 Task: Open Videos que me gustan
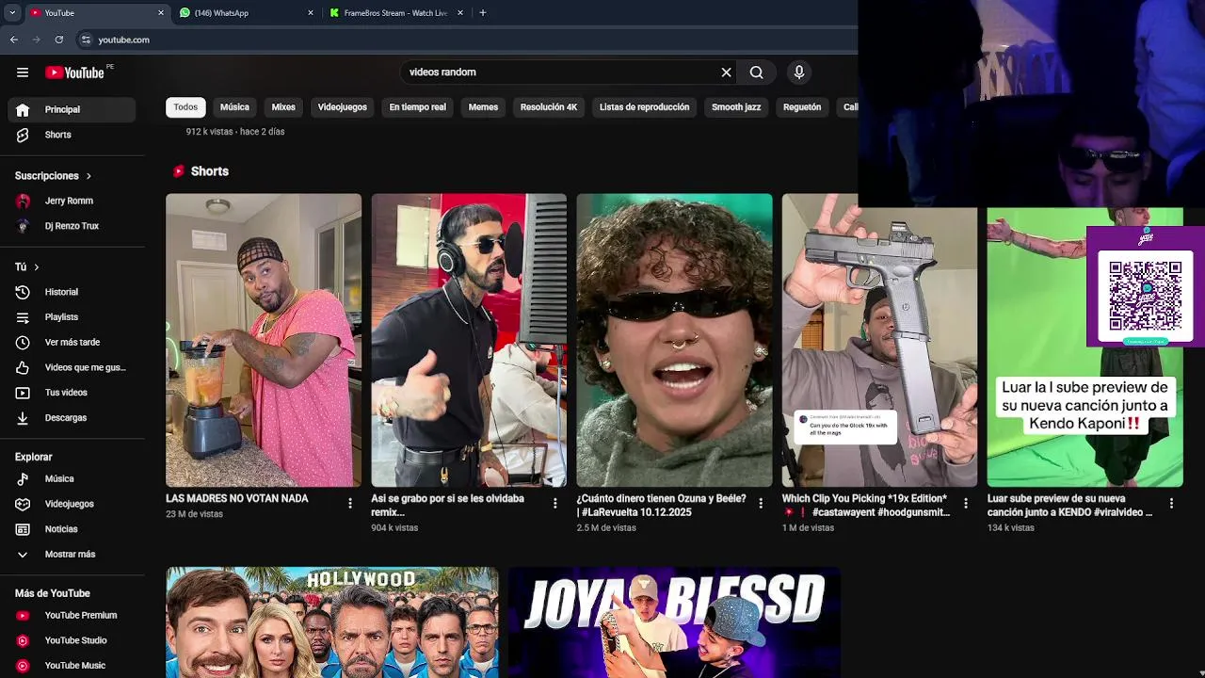click(x=72, y=367)
